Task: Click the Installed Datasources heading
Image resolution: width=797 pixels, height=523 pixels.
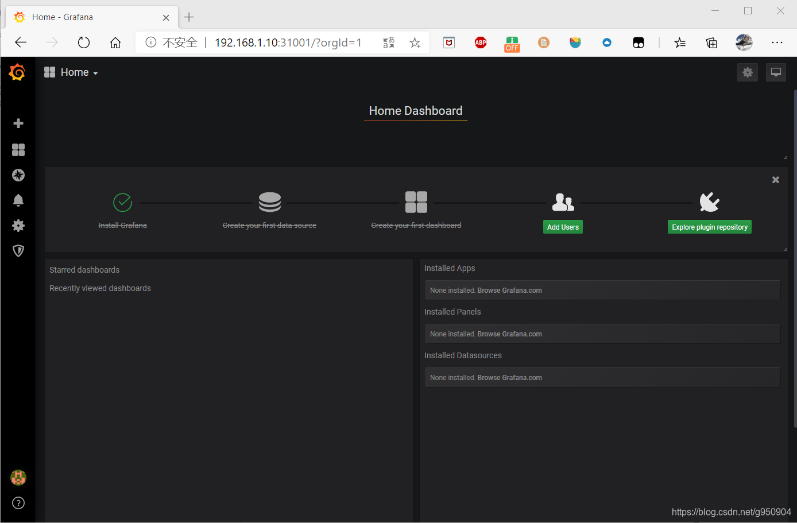Action: coord(463,355)
